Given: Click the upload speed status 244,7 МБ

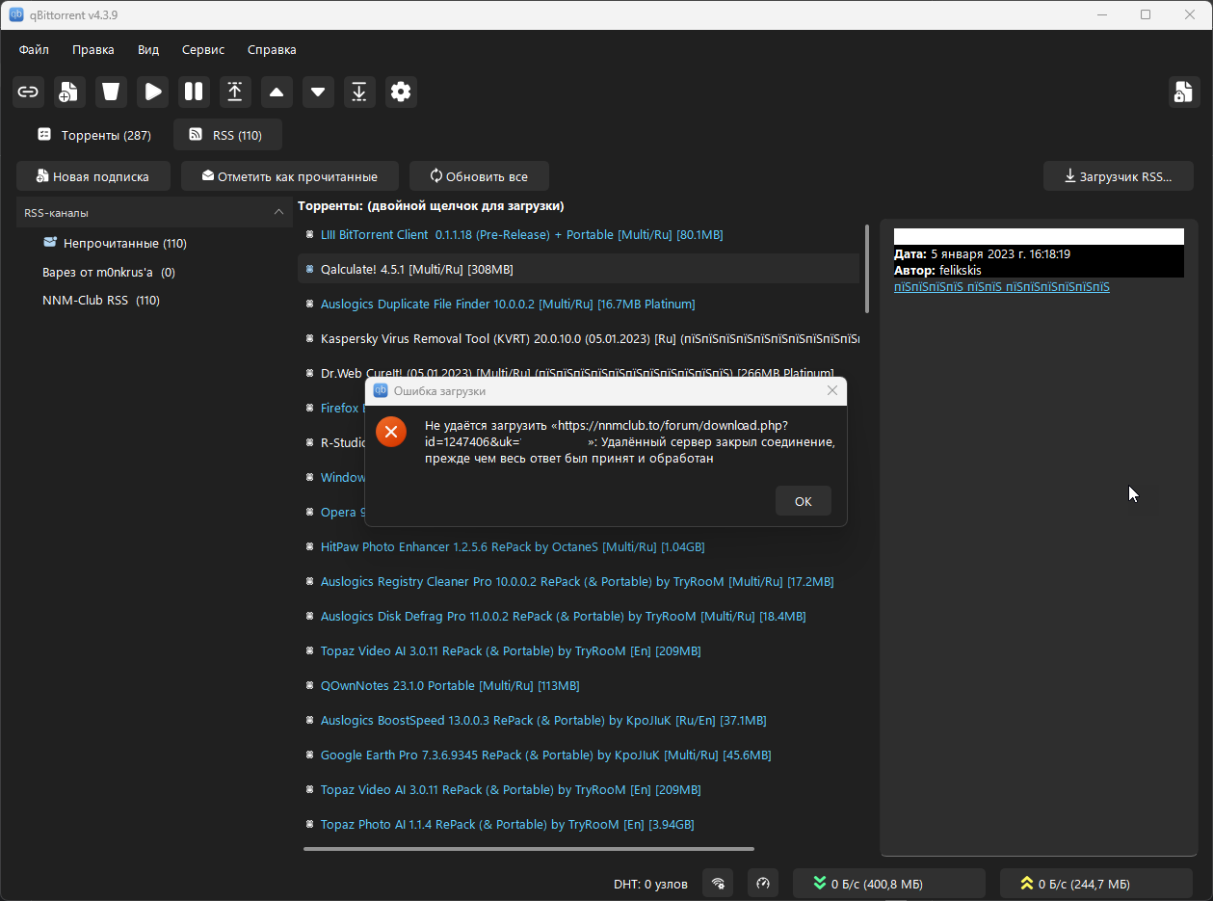Looking at the screenshot, I should (x=1095, y=884).
